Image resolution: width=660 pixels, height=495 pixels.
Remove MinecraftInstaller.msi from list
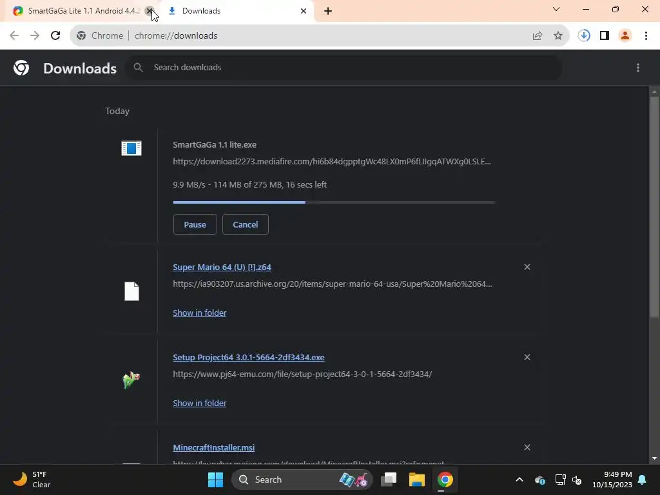[x=527, y=447]
